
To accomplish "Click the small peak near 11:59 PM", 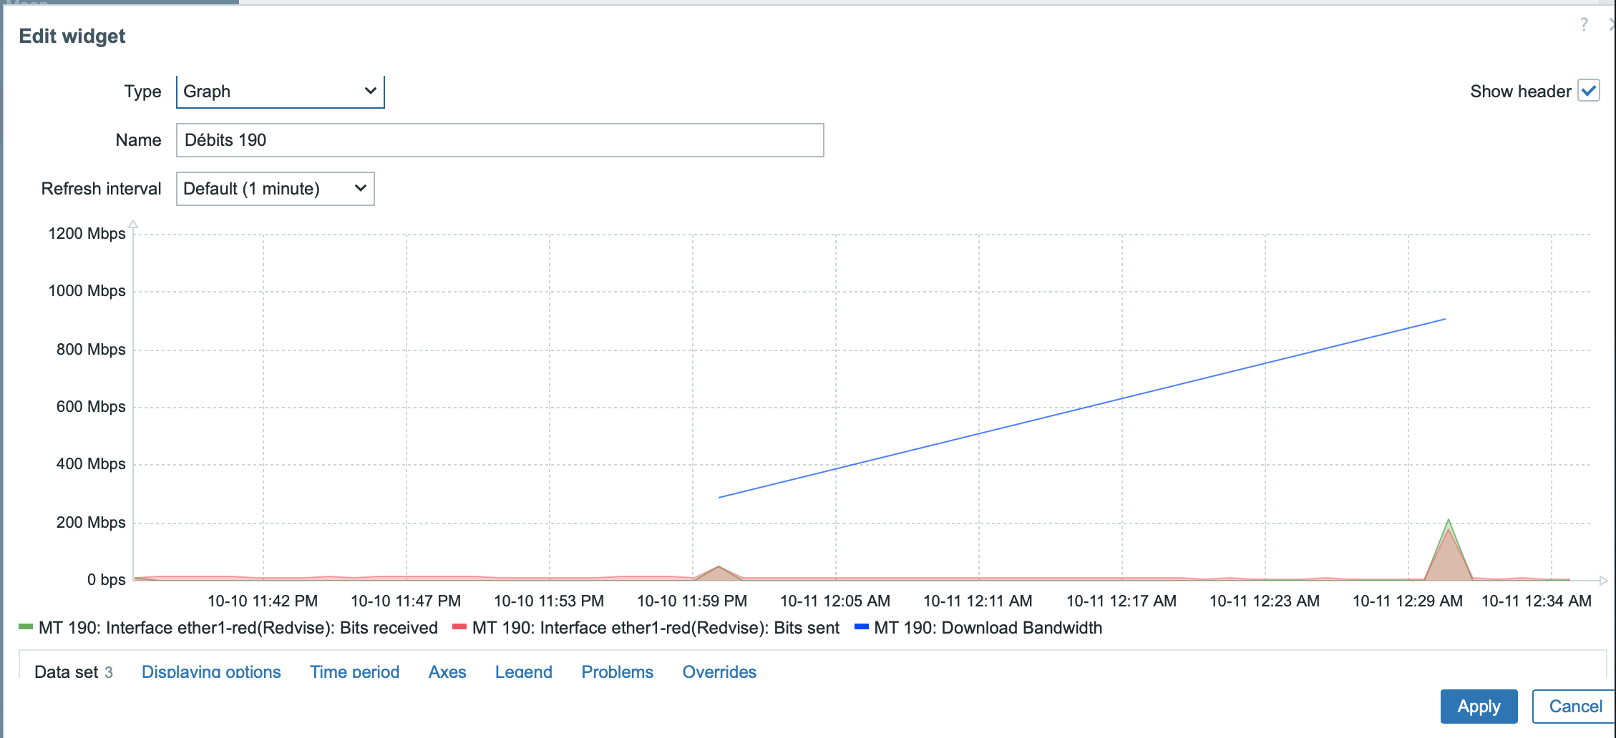I will 719,573.
